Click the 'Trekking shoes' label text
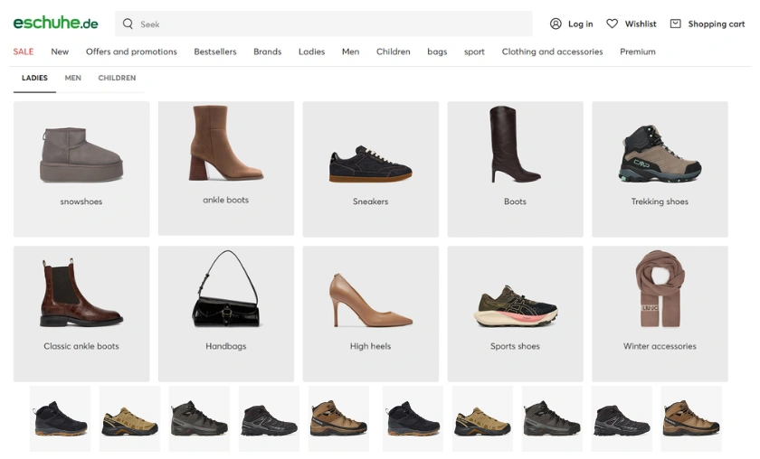 [x=660, y=201]
